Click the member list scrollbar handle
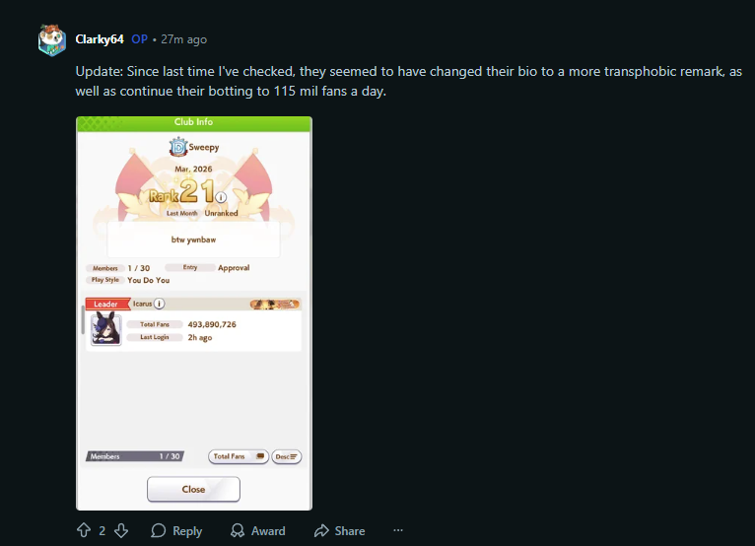 (x=83, y=320)
